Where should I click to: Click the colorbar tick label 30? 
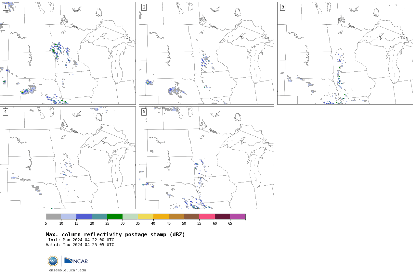point(123,223)
